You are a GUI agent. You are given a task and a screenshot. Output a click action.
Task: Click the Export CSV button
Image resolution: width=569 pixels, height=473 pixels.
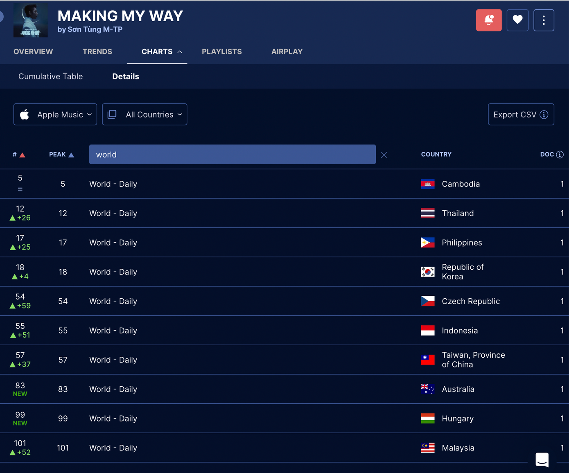[x=521, y=115]
